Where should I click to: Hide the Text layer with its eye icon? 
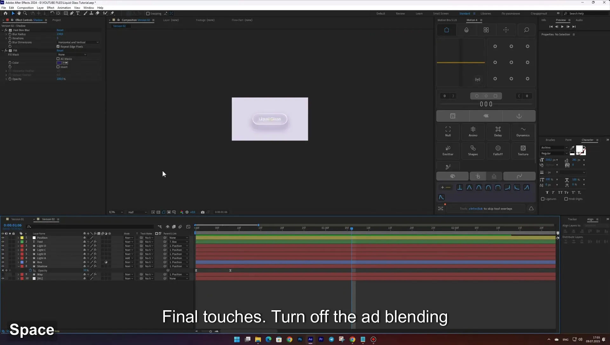3,242
